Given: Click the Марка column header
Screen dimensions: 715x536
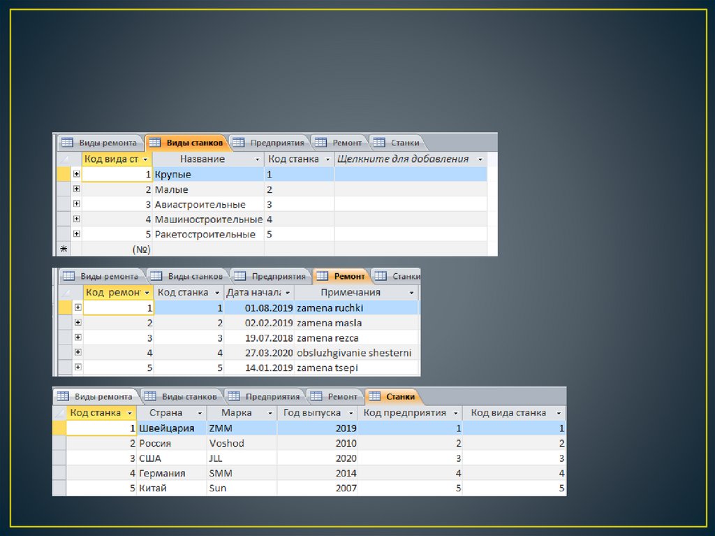Looking at the screenshot, I should [236, 413].
